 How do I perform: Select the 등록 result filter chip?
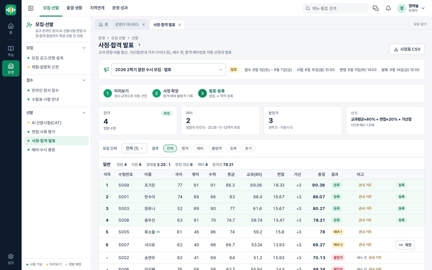(233, 148)
